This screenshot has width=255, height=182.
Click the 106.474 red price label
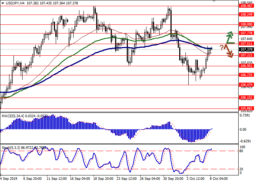click(245, 85)
